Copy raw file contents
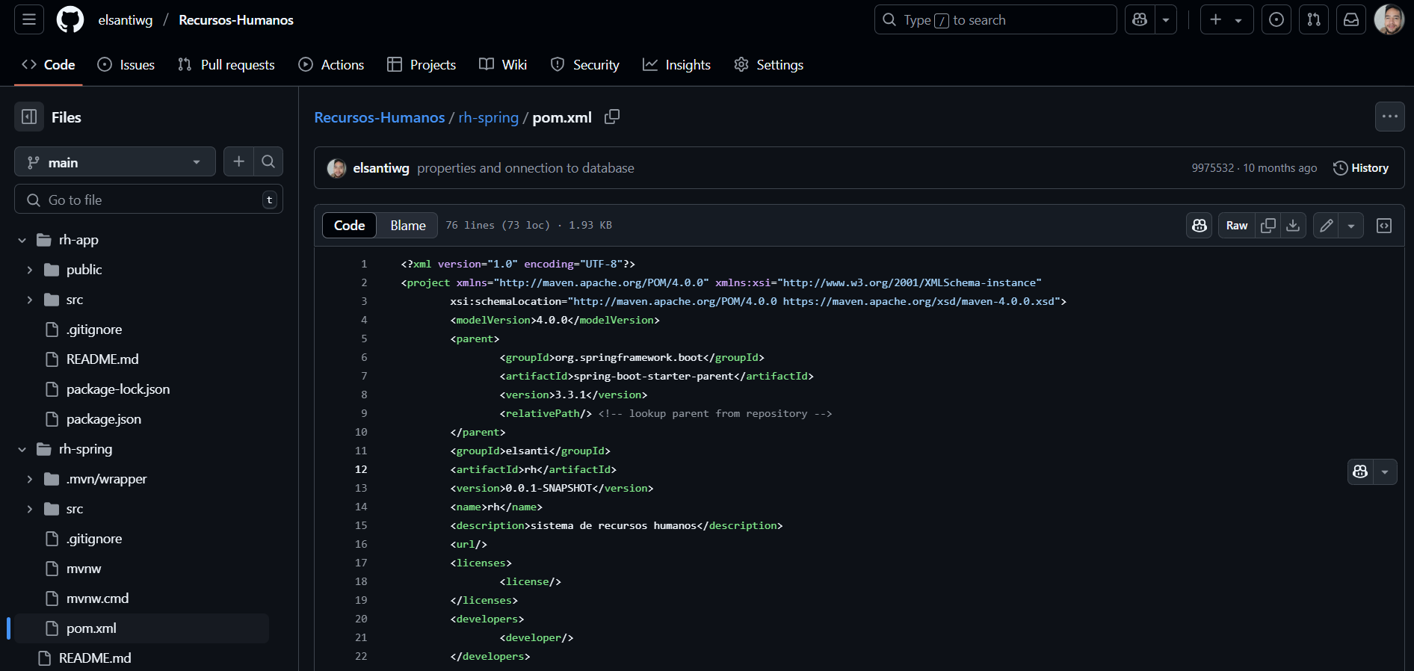Image resolution: width=1414 pixels, height=671 pixels. 1268,226
